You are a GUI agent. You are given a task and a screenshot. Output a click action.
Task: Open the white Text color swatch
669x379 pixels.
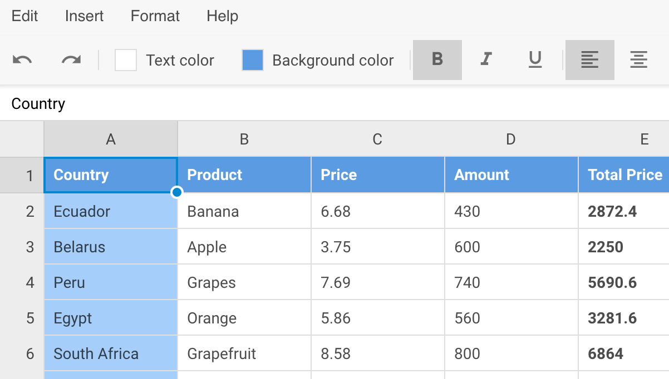[x=126, y=60]
